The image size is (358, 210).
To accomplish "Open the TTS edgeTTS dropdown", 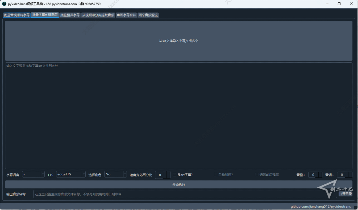I will [71, 174].
